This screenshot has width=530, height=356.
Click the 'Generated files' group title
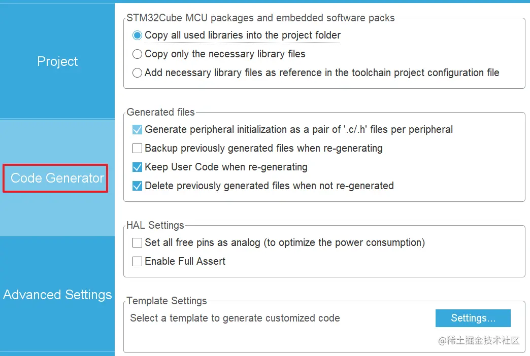pos(161,112)
